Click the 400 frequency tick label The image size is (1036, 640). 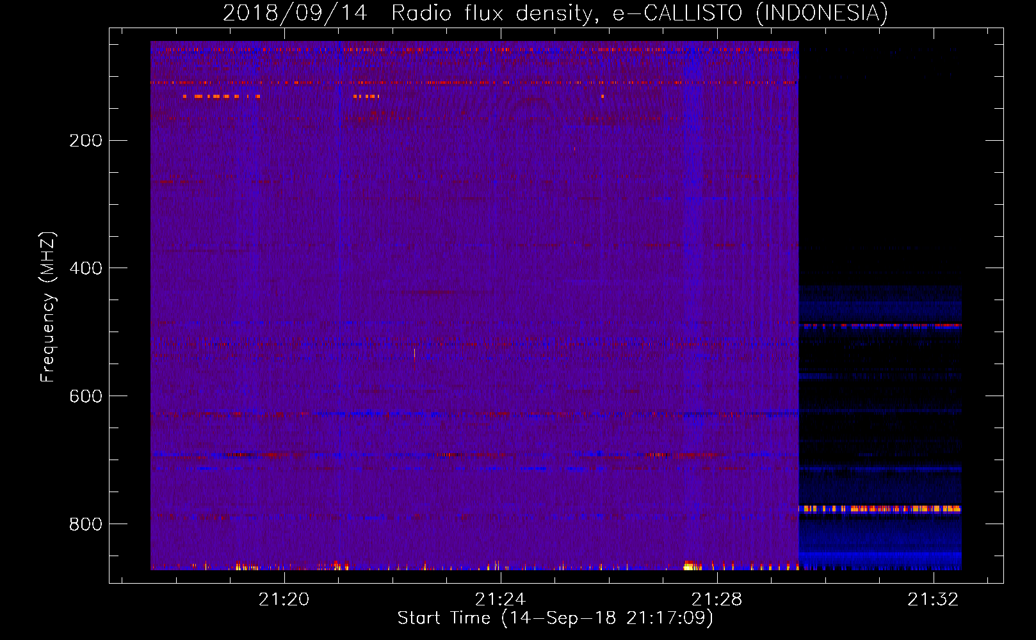(x=86, y=268)
